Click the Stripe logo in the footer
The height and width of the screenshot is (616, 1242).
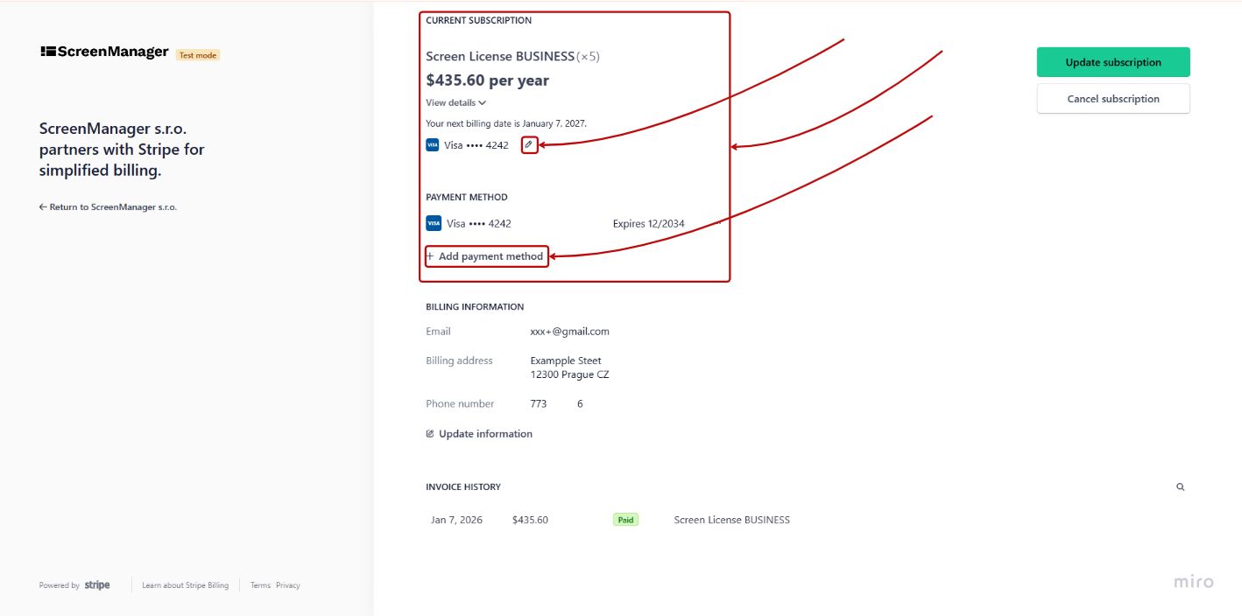(x=97, y=585)
